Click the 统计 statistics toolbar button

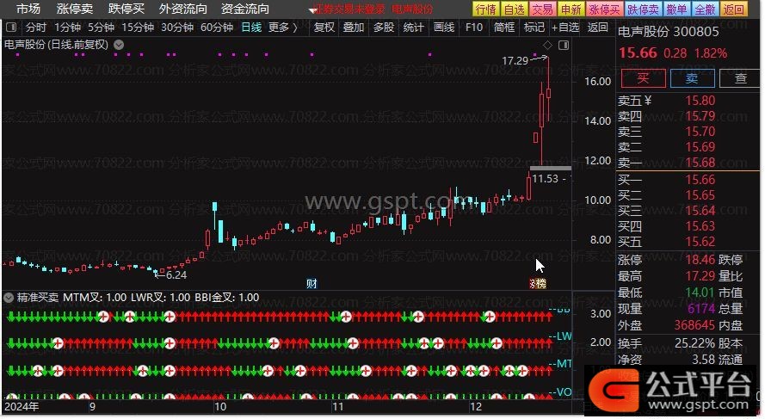pyautogui.click(x=413, y=28)
